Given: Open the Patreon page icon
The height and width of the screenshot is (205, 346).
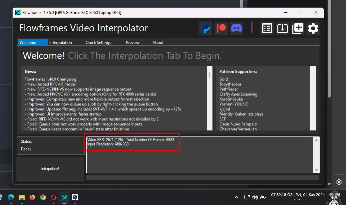Looking at the screenshot, I should click(x=221, y=28).
